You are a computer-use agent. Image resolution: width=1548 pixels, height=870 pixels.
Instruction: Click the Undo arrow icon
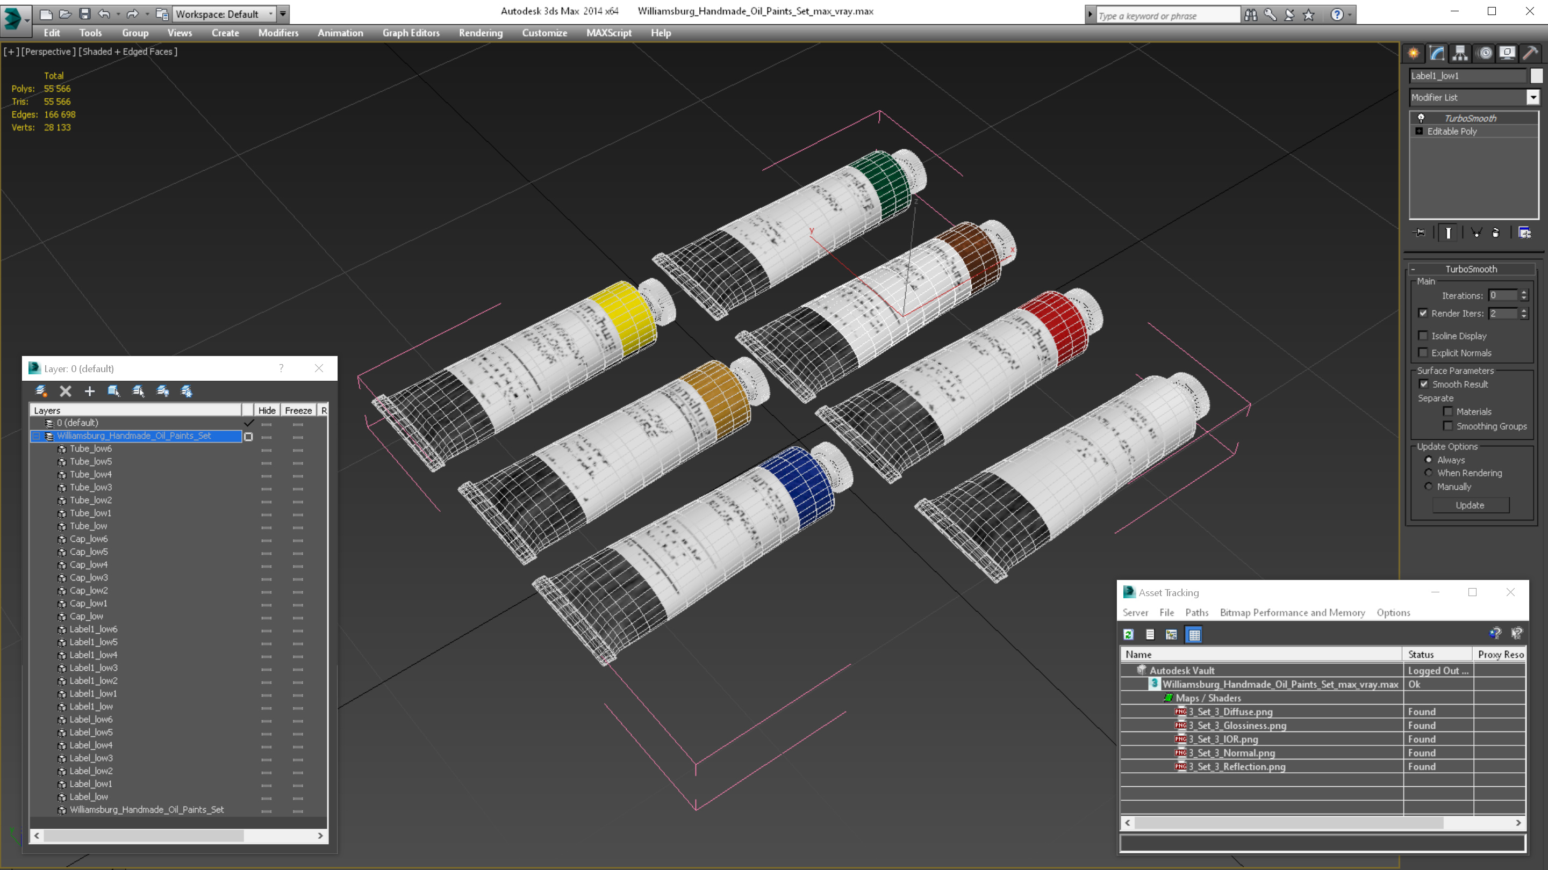coord(105,13)
